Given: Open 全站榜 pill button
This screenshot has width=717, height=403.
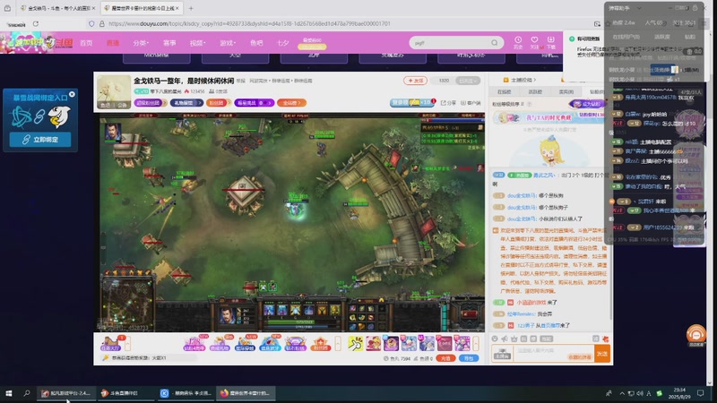Looking at the screenshot, I should pyautogui.click(x=291, y=103).
